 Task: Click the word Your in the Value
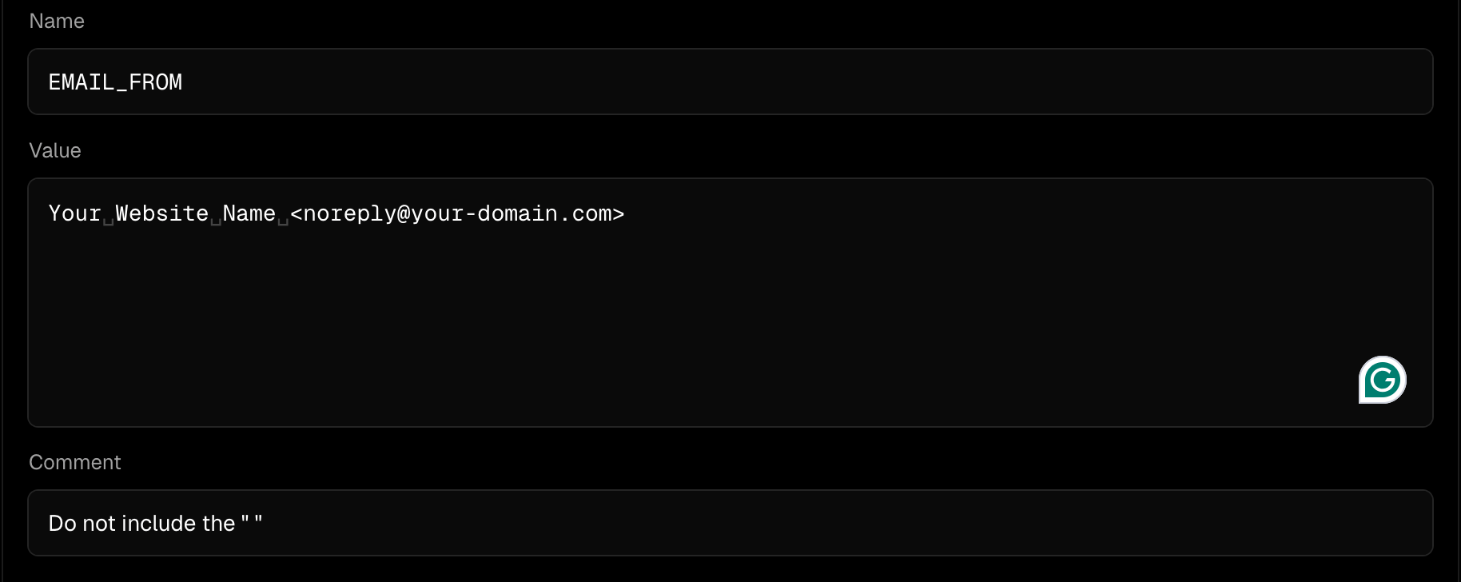pyautogui.click(x=75, y=213)
